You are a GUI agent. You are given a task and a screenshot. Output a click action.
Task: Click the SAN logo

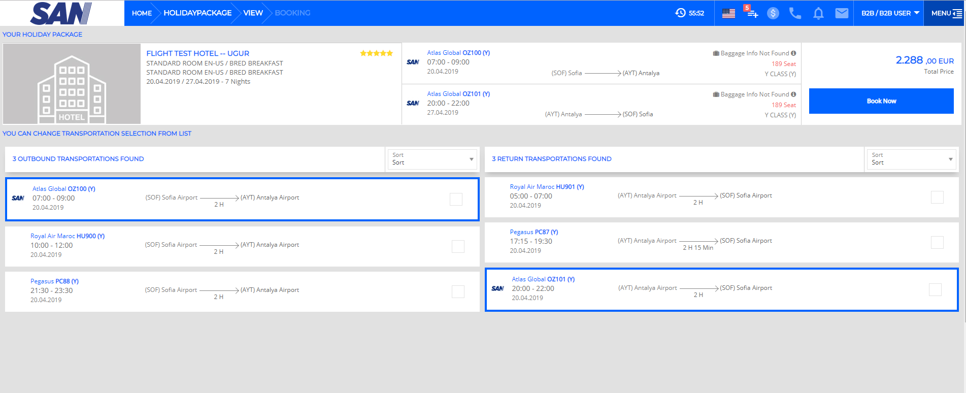61,13
